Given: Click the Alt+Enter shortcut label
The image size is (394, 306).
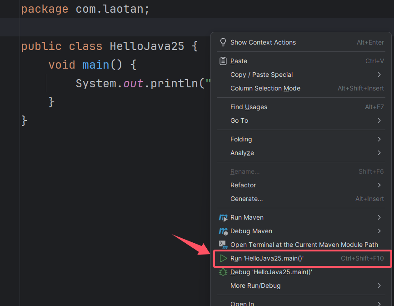Looking at the screenshot, I should [x=370, y=42].
